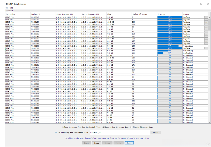This screenshot has width=211, height=147.
Task: Click the 44% progress bar
Action: tap(170, 51)
